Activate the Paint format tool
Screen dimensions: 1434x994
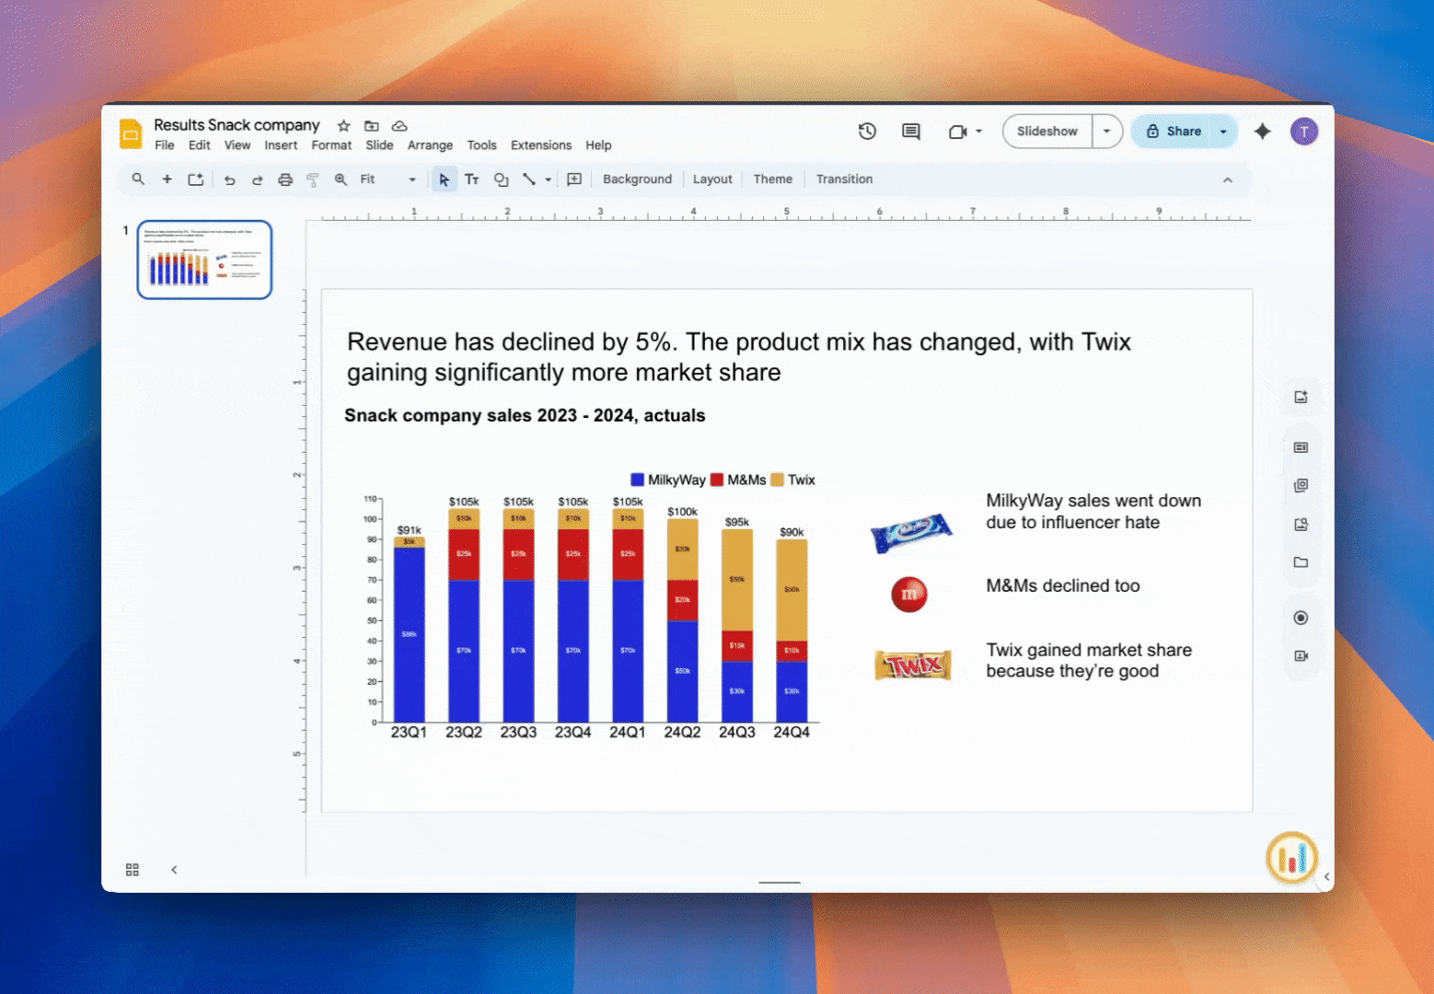[313, 179]
